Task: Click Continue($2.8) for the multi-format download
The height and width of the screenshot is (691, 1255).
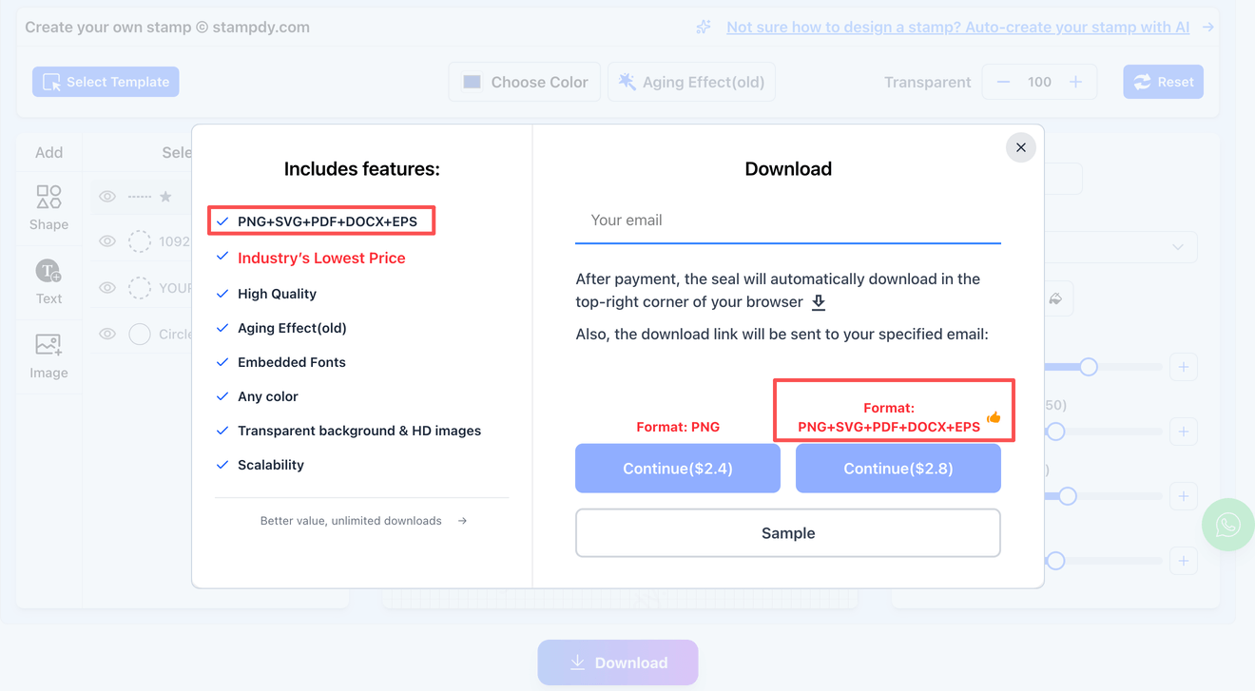Action: point(898,468)
